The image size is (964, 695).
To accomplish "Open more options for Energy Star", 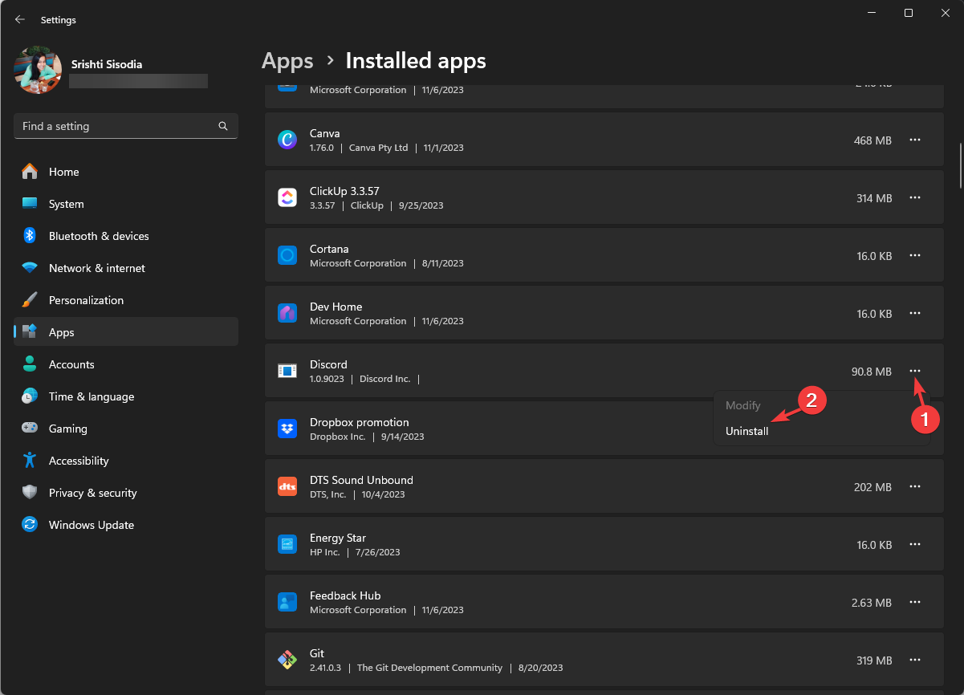I will [x=915, y=544].
